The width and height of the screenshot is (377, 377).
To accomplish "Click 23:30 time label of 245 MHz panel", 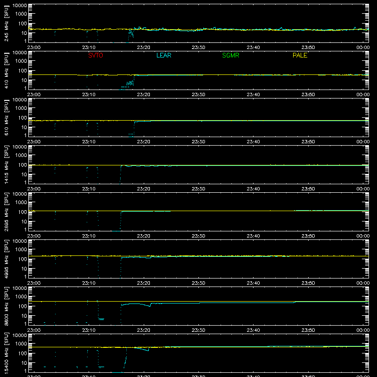I will [x=198, y=48].
